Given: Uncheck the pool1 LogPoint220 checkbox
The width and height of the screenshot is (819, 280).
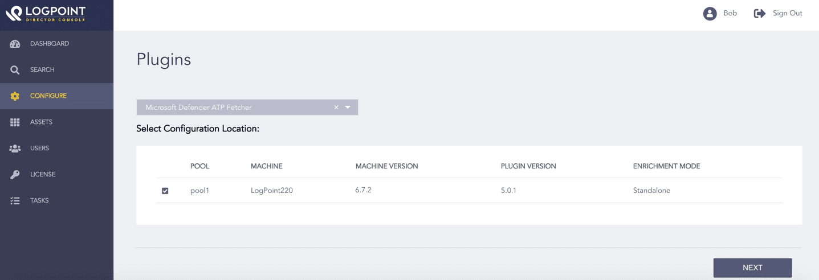Looking at the screenshot, I should (165, 191).
